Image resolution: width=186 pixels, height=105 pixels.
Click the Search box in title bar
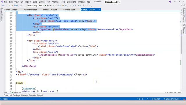pos(98,2)
